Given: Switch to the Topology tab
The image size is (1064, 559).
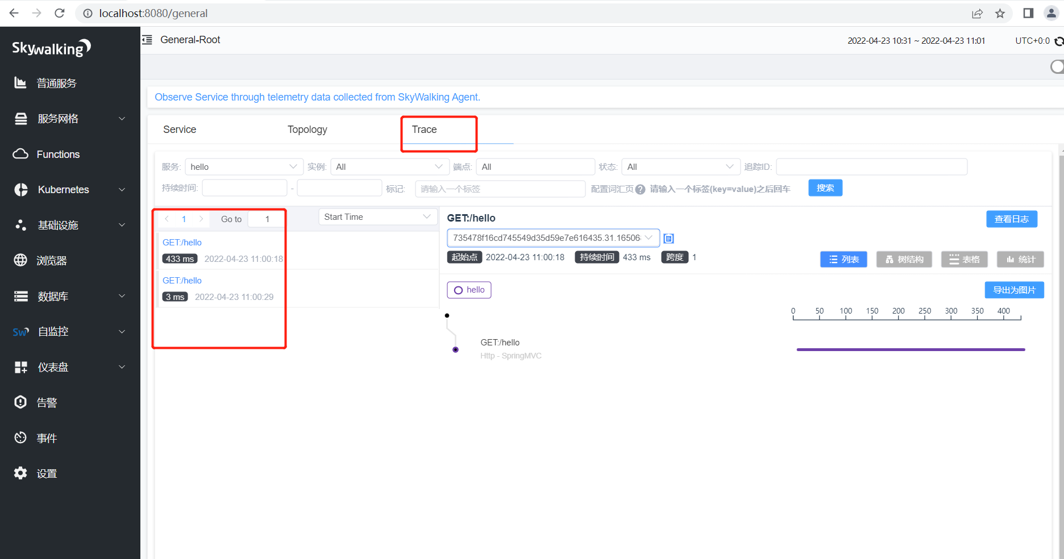Looking at the screenshot, I should tap(307, 129).
